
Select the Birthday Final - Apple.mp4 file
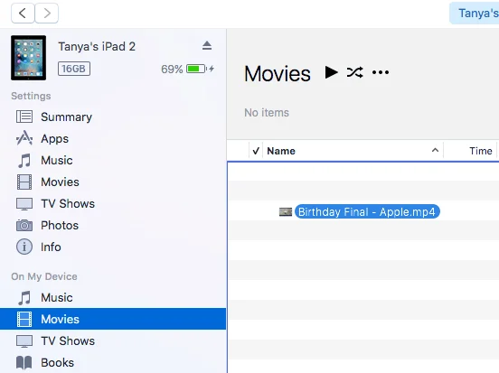pyautogui.click(x=367, y=211)
